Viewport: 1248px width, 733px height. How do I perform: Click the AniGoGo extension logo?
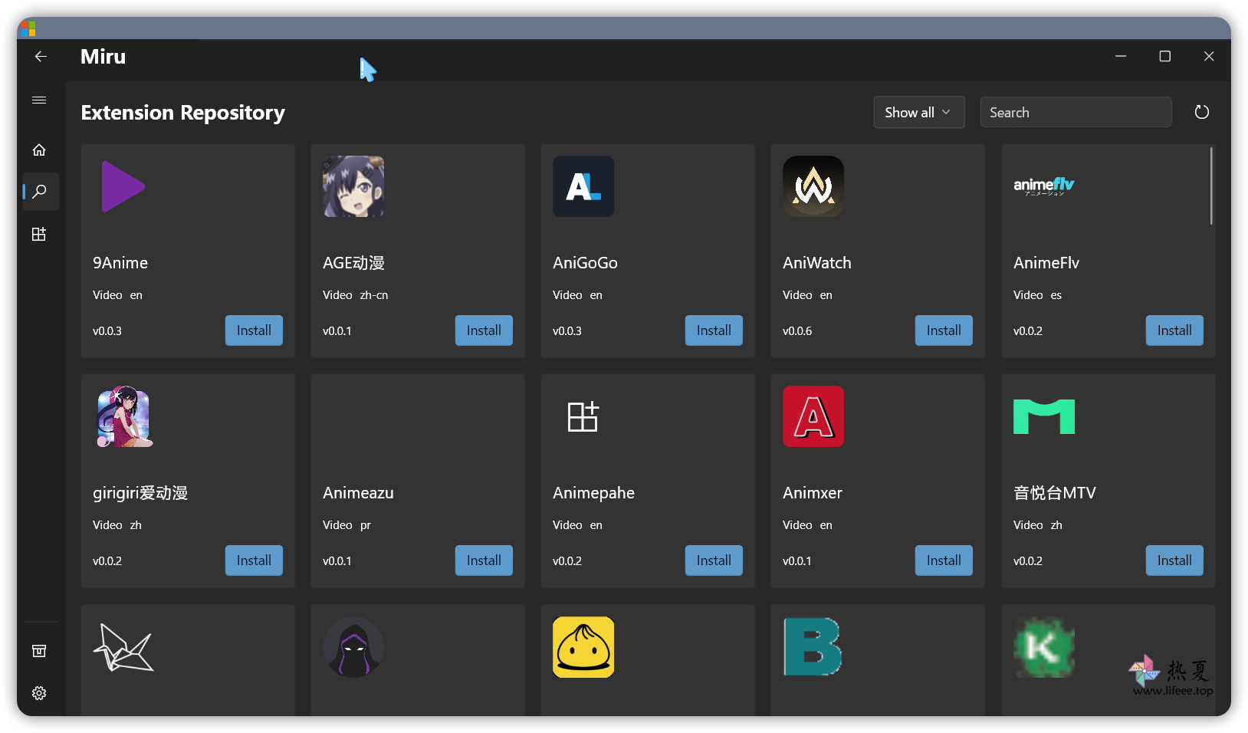pos(583,186)
